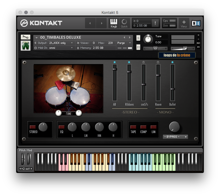Click the right TUNE knob under picture
The height and width of the screenshot is (196, 220).
79,113
